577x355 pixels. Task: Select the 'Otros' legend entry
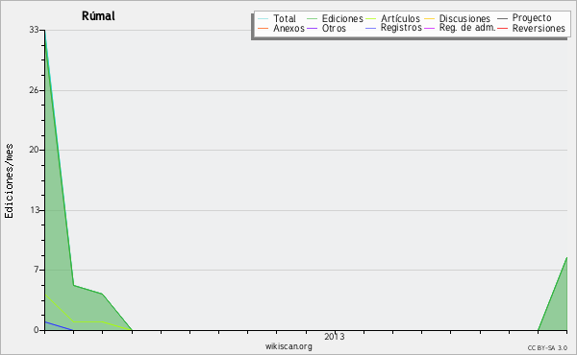click(x=334, y=28)
